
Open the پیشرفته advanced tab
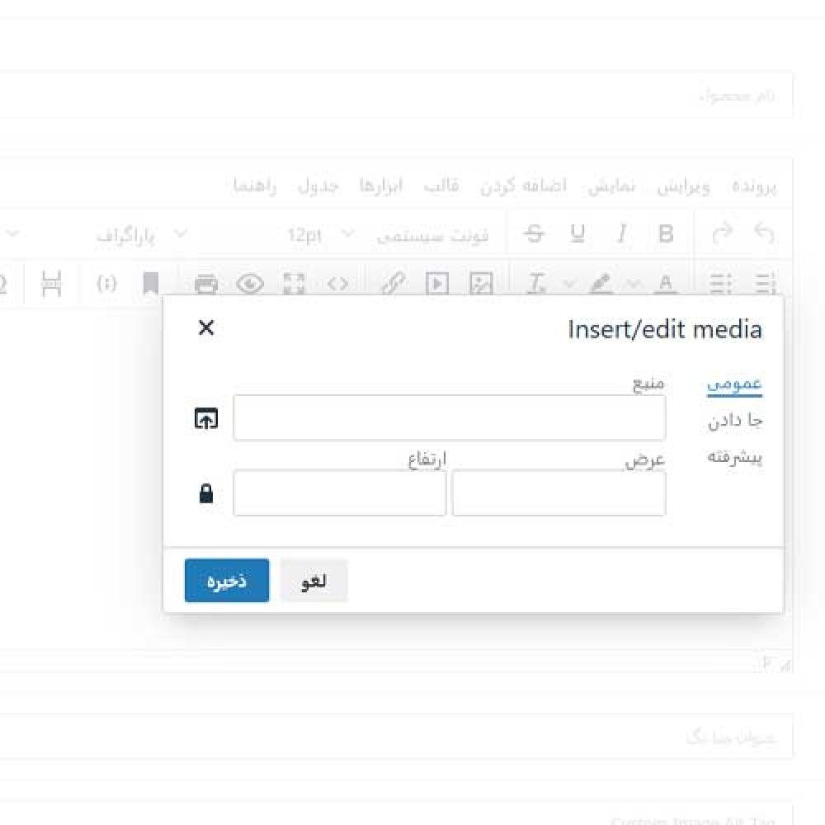click(x=734, y=457)
